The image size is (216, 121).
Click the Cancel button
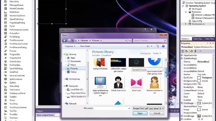point(157,113)
